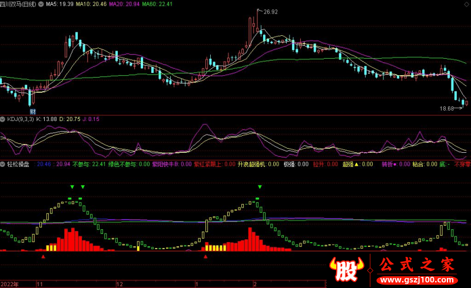Image resolution: width=471 pixels, height=288 pixels.
Task: Click the 26.92 high price label
Action: [271, 12]
